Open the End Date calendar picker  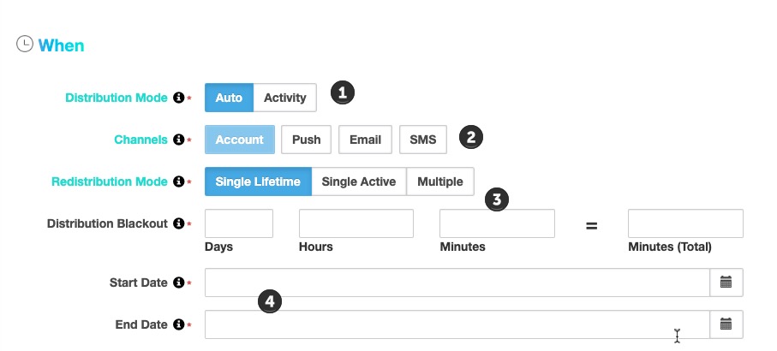(x=726, y=324)
